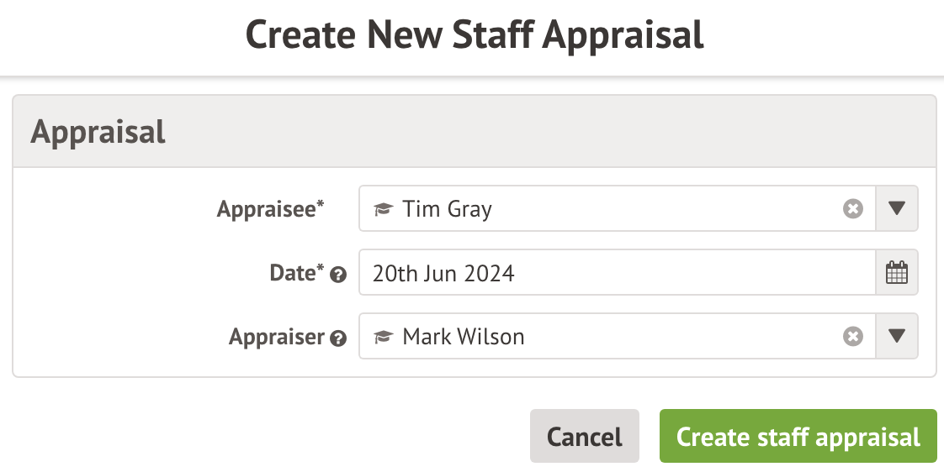The height and width of the screenshot is (472, 944).
Task: Expand the Appraiser dropdown arrow
Action: [x=897, y=337]
